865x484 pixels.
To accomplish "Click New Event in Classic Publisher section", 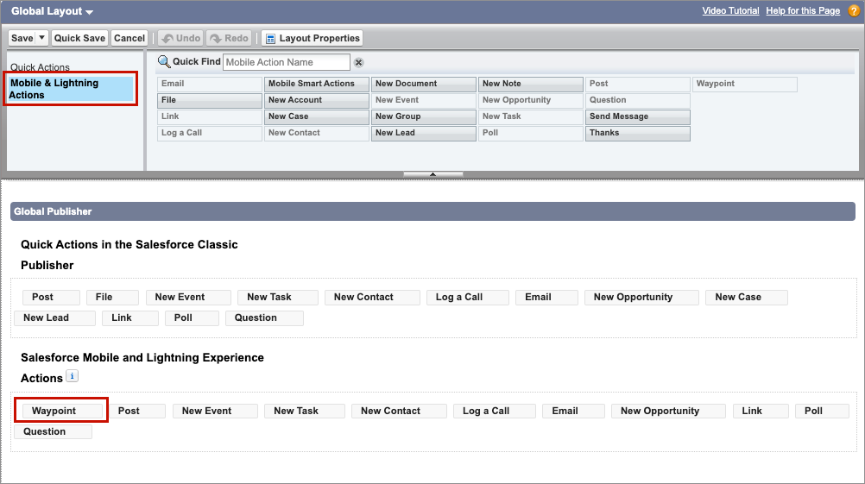I will [x=188, y=297].
